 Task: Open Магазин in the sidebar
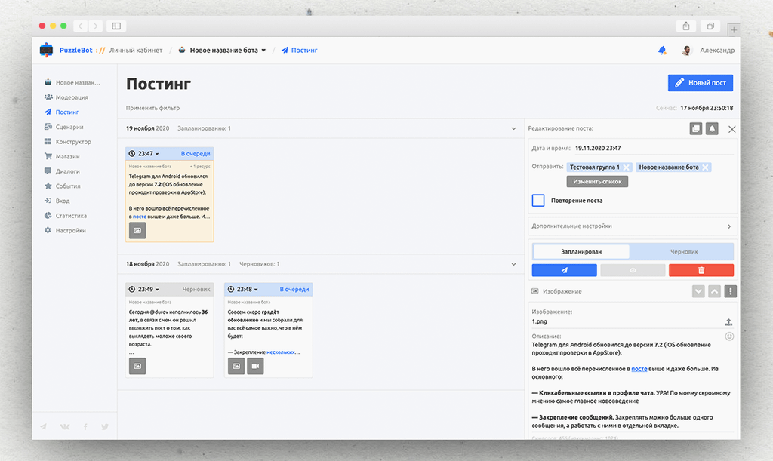point(62,156)
